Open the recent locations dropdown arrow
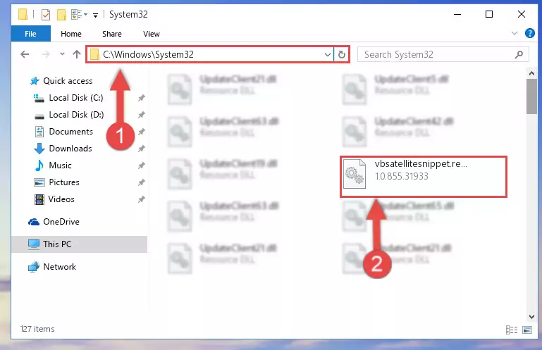The height and width of the screenshot is (350, 542). coord(62,54)
